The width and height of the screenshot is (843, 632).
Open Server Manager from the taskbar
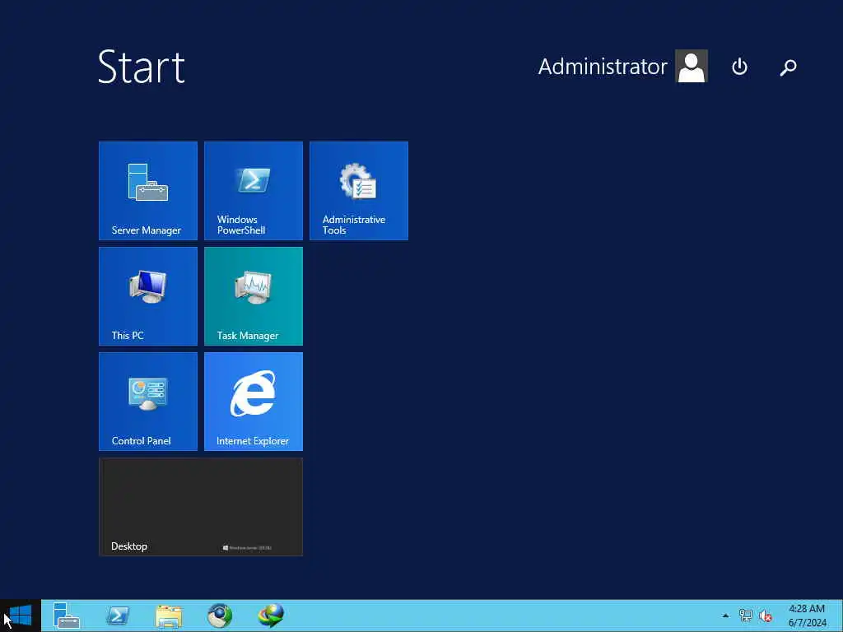[66, 616]
